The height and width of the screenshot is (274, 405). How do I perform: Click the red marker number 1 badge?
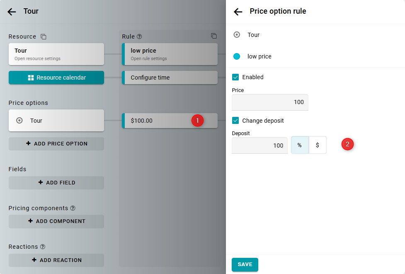click(x=197, y=121)
